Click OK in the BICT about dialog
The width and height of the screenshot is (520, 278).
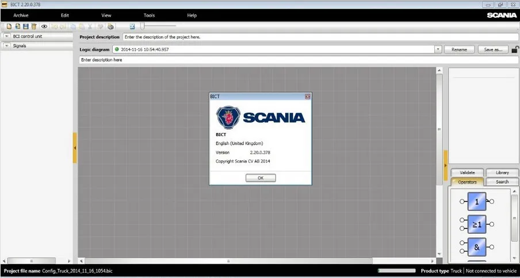(261, 178)
